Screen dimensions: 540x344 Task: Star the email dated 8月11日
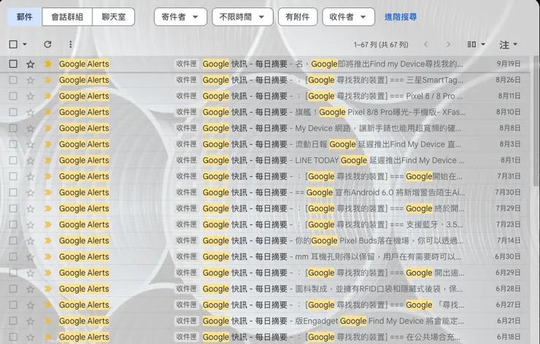(x=31, y=96)
